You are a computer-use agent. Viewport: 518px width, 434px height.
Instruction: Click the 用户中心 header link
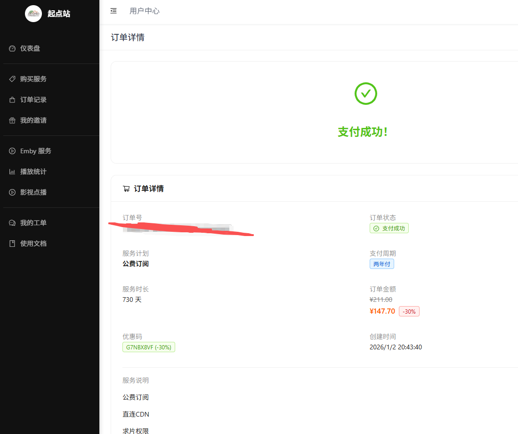(x=145, y=11)
